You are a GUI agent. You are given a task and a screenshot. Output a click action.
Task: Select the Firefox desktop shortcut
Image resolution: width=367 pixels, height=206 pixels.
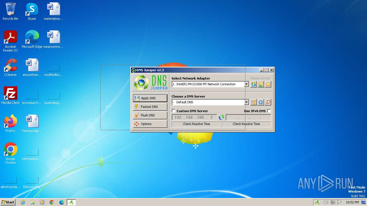click(10, 123)
